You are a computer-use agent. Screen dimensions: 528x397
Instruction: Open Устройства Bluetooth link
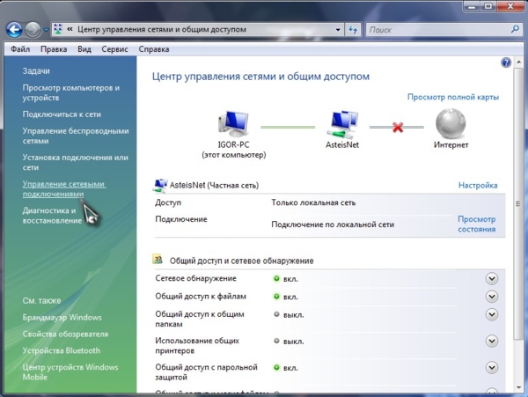point(62,350)
